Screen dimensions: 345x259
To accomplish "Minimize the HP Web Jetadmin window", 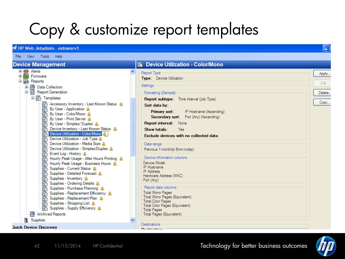I will [x=326, y=48].
